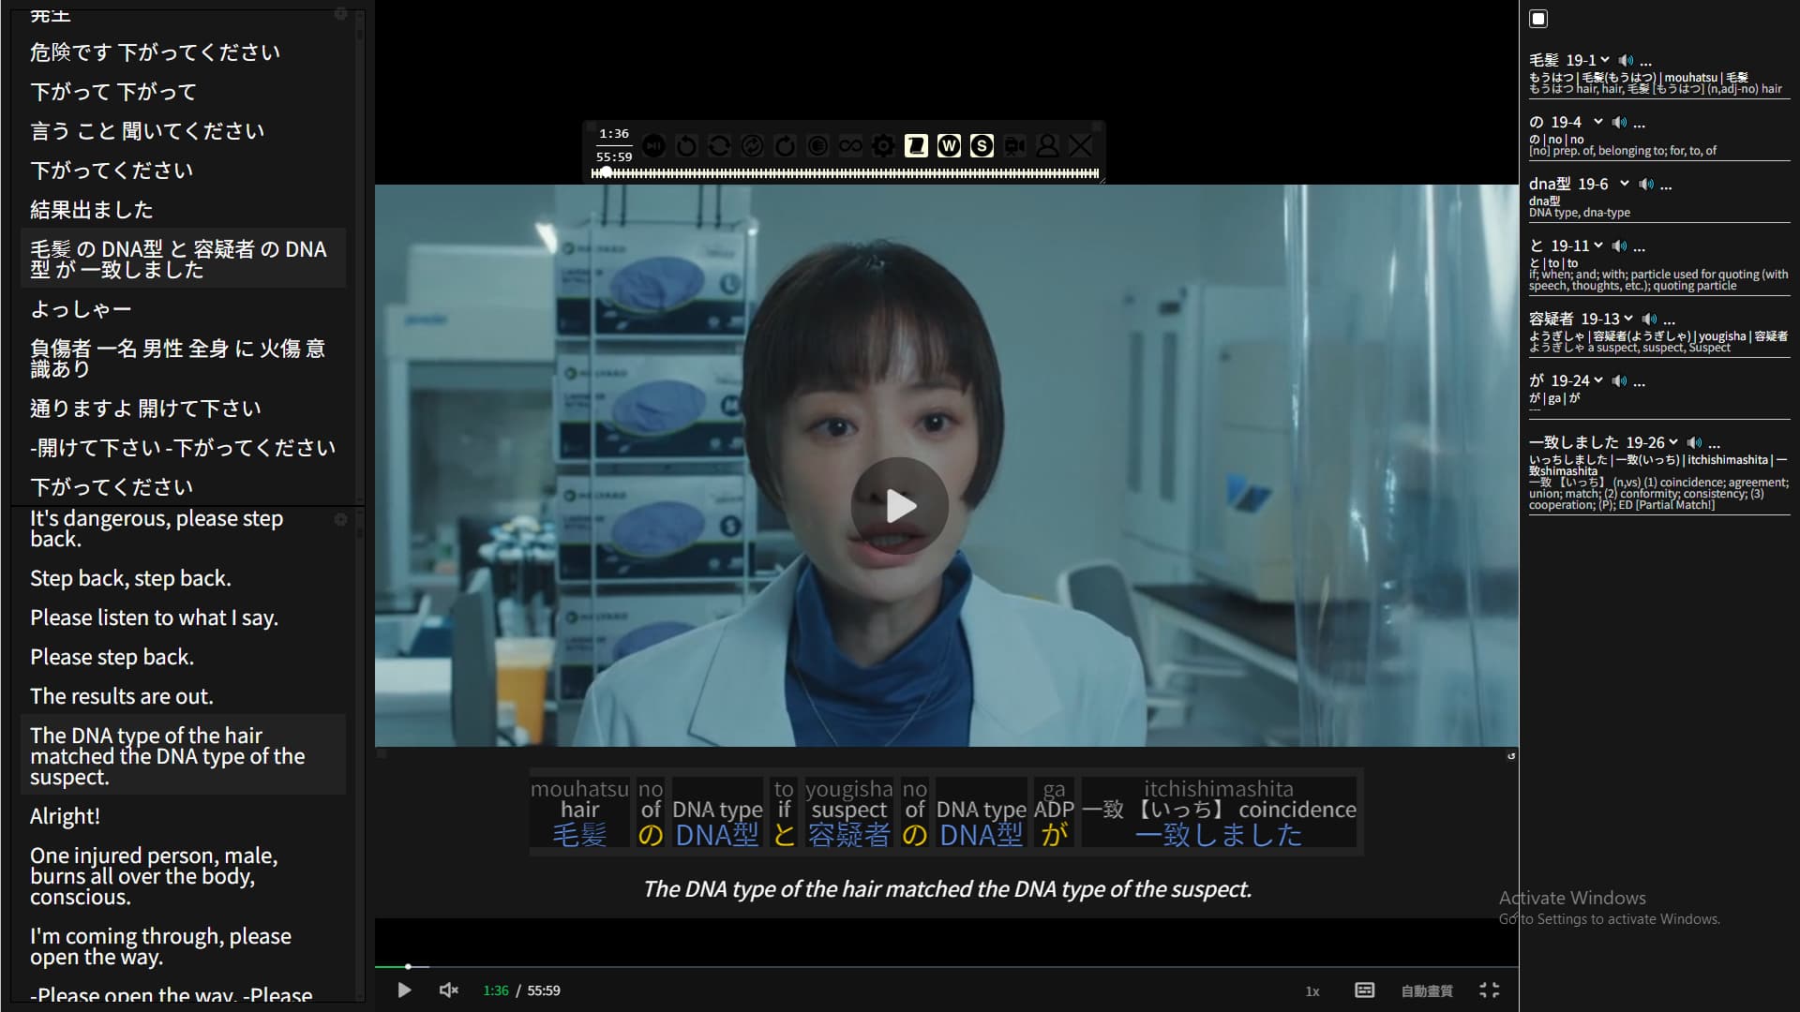Expand the 一致しました 19-26 dropdown chevron

(x=1673, y=442)
